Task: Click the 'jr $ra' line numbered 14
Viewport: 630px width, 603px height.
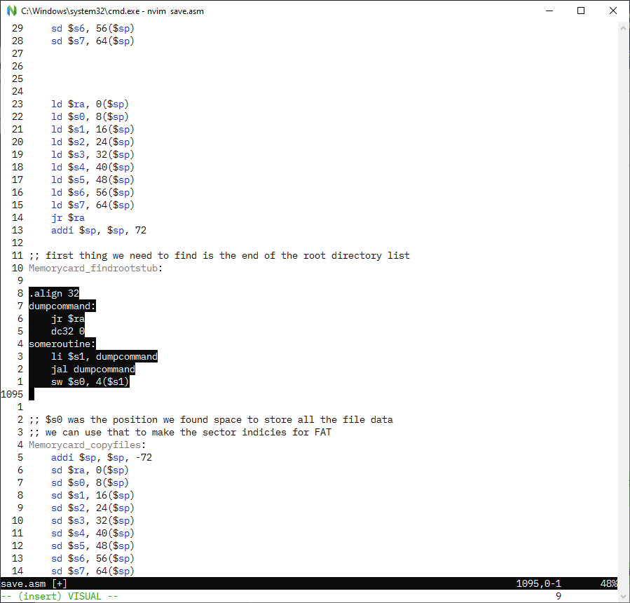Action: click(x=67, y=218)
